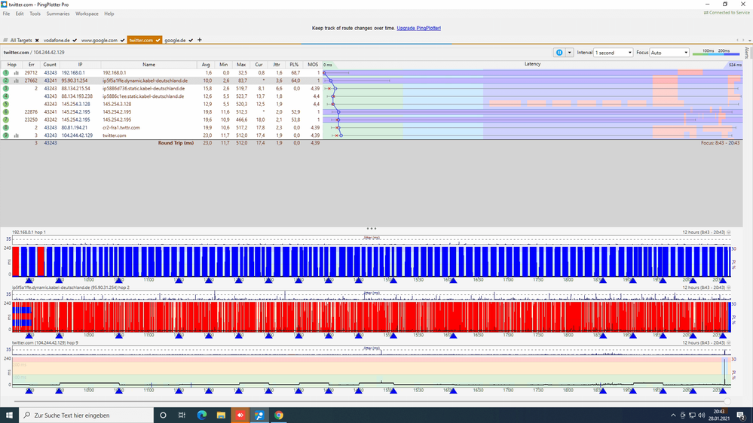Screen dimensions: 753x423
Task: Add a new target with the plus icon
Action: click(200, 40)
